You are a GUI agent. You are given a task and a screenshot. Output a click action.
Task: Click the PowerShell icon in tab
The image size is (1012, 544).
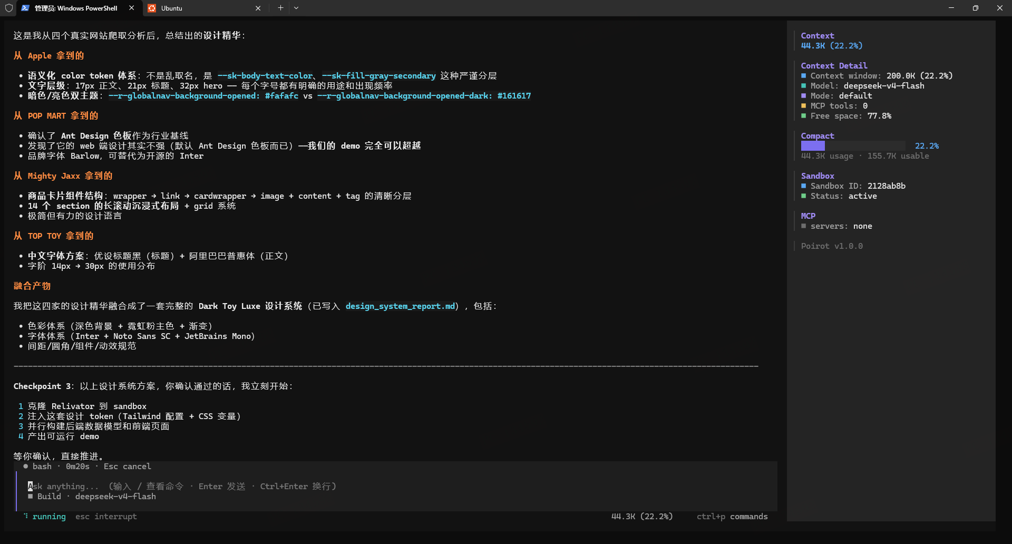[25, 8]
